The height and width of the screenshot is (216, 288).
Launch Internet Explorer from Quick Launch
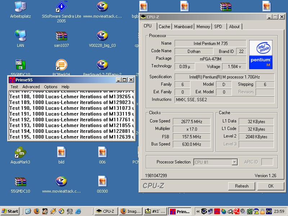click(78, 211)
